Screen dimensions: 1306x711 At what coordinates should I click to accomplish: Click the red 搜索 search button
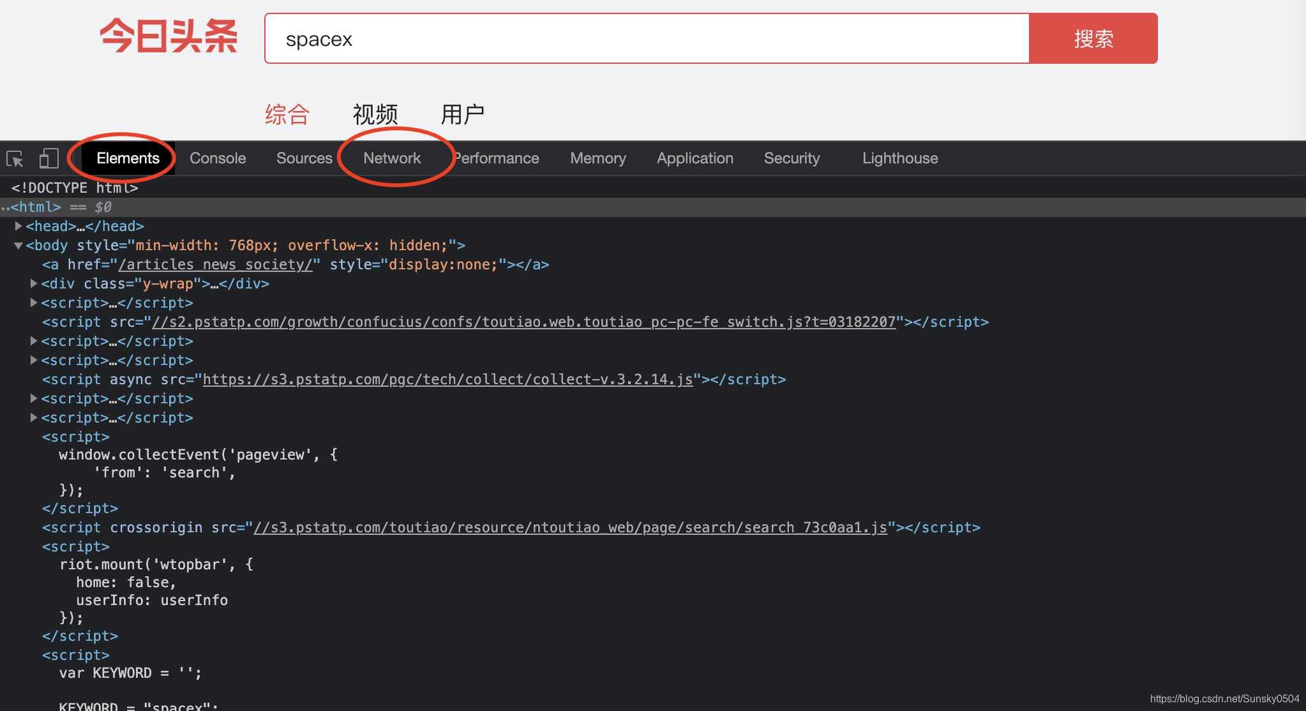tap(1093, 38)
